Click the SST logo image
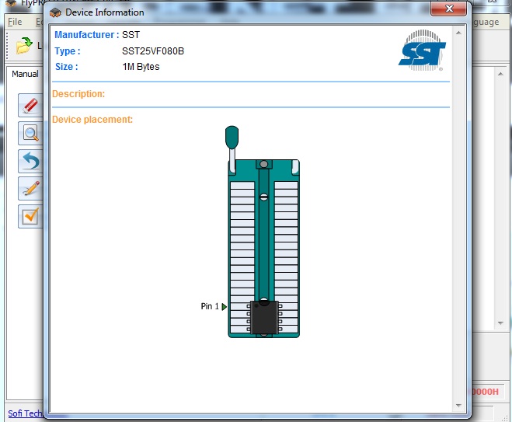 pos(422,51)
